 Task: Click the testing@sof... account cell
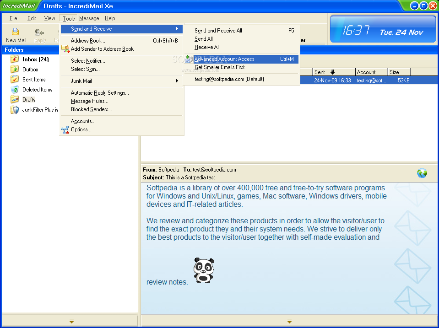point(371,81)
